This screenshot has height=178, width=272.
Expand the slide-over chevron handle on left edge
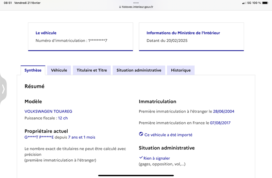pos(3,89)
